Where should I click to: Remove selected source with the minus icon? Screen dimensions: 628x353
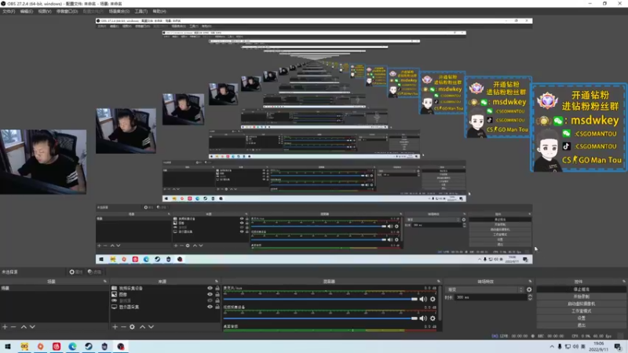[123, 327]
